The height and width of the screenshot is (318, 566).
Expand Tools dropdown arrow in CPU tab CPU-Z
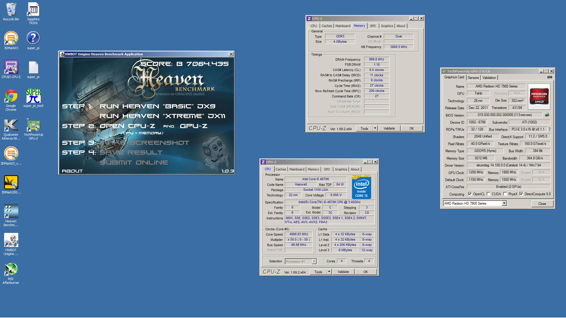(x=329, y=272)
